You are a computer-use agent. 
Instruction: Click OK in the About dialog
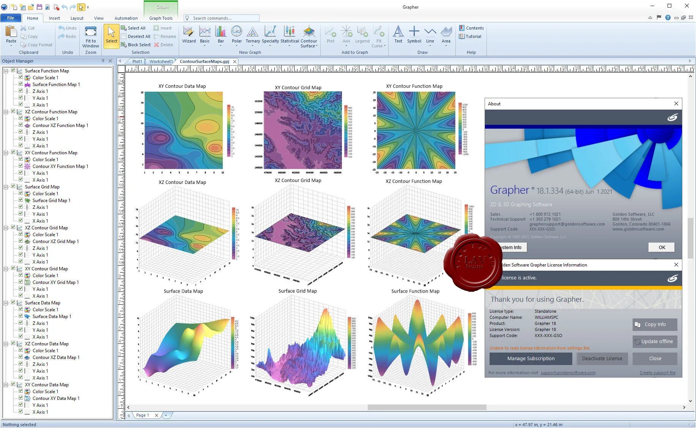pos(661,247)
